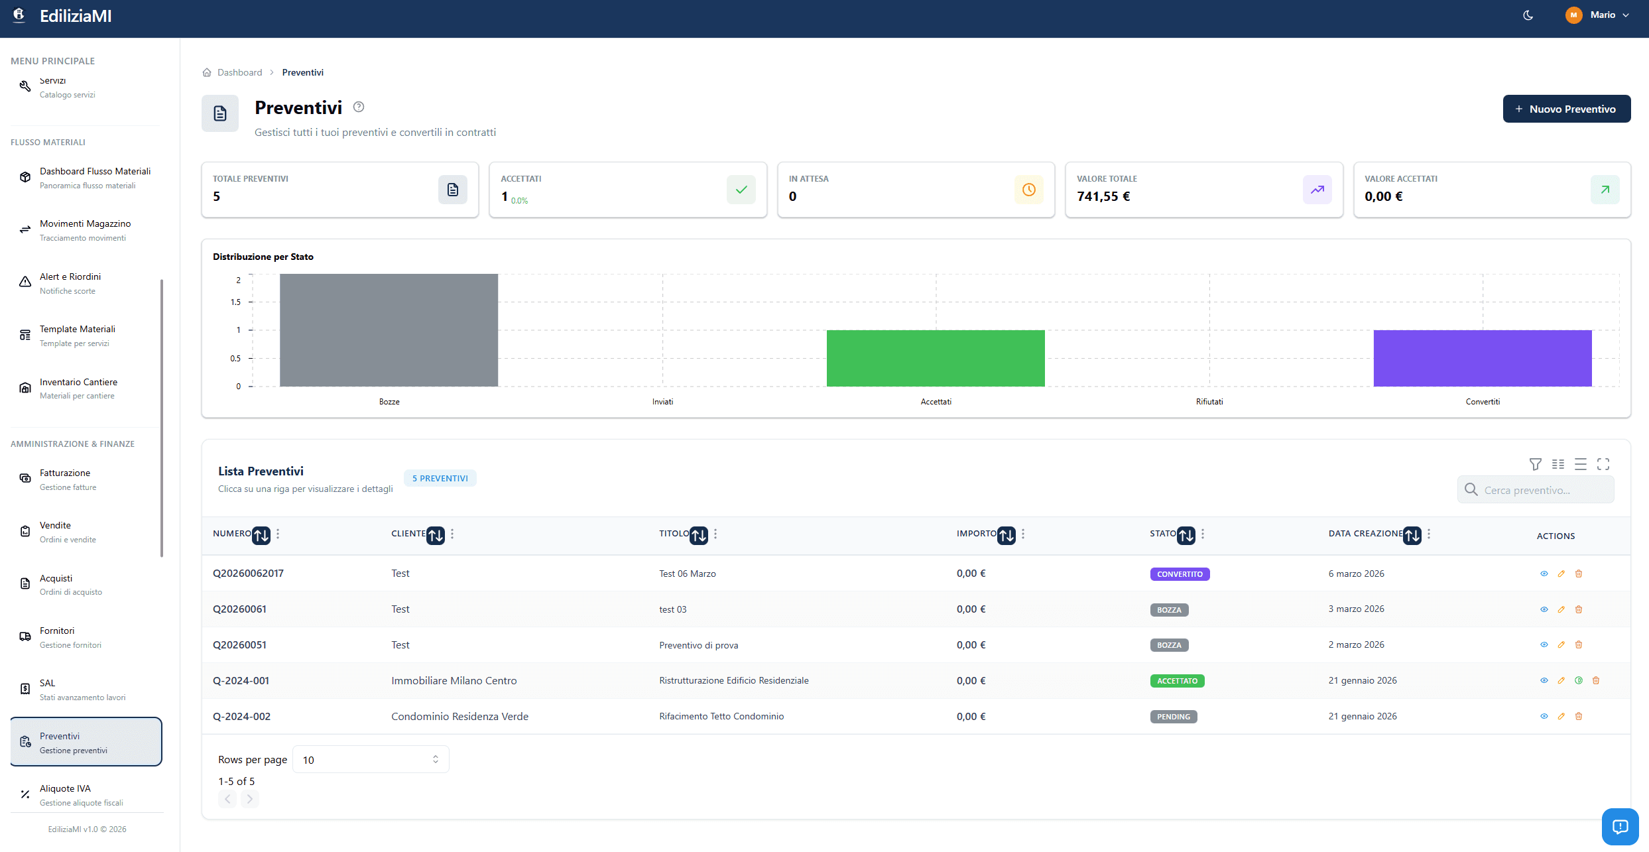The height and width of the screenshot is (852, 1649).
Task: Click the green Accettati bar in chart
Action: (x=936, y=358)
